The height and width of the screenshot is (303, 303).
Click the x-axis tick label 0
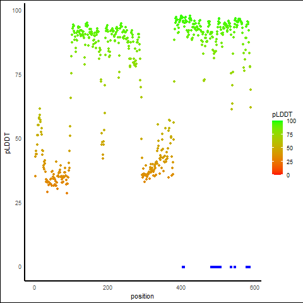point(34,288)
